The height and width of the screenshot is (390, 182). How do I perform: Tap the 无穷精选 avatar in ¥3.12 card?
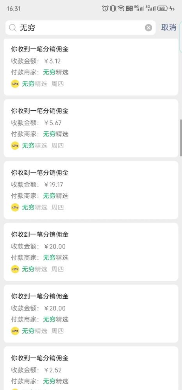pos(15,84)
